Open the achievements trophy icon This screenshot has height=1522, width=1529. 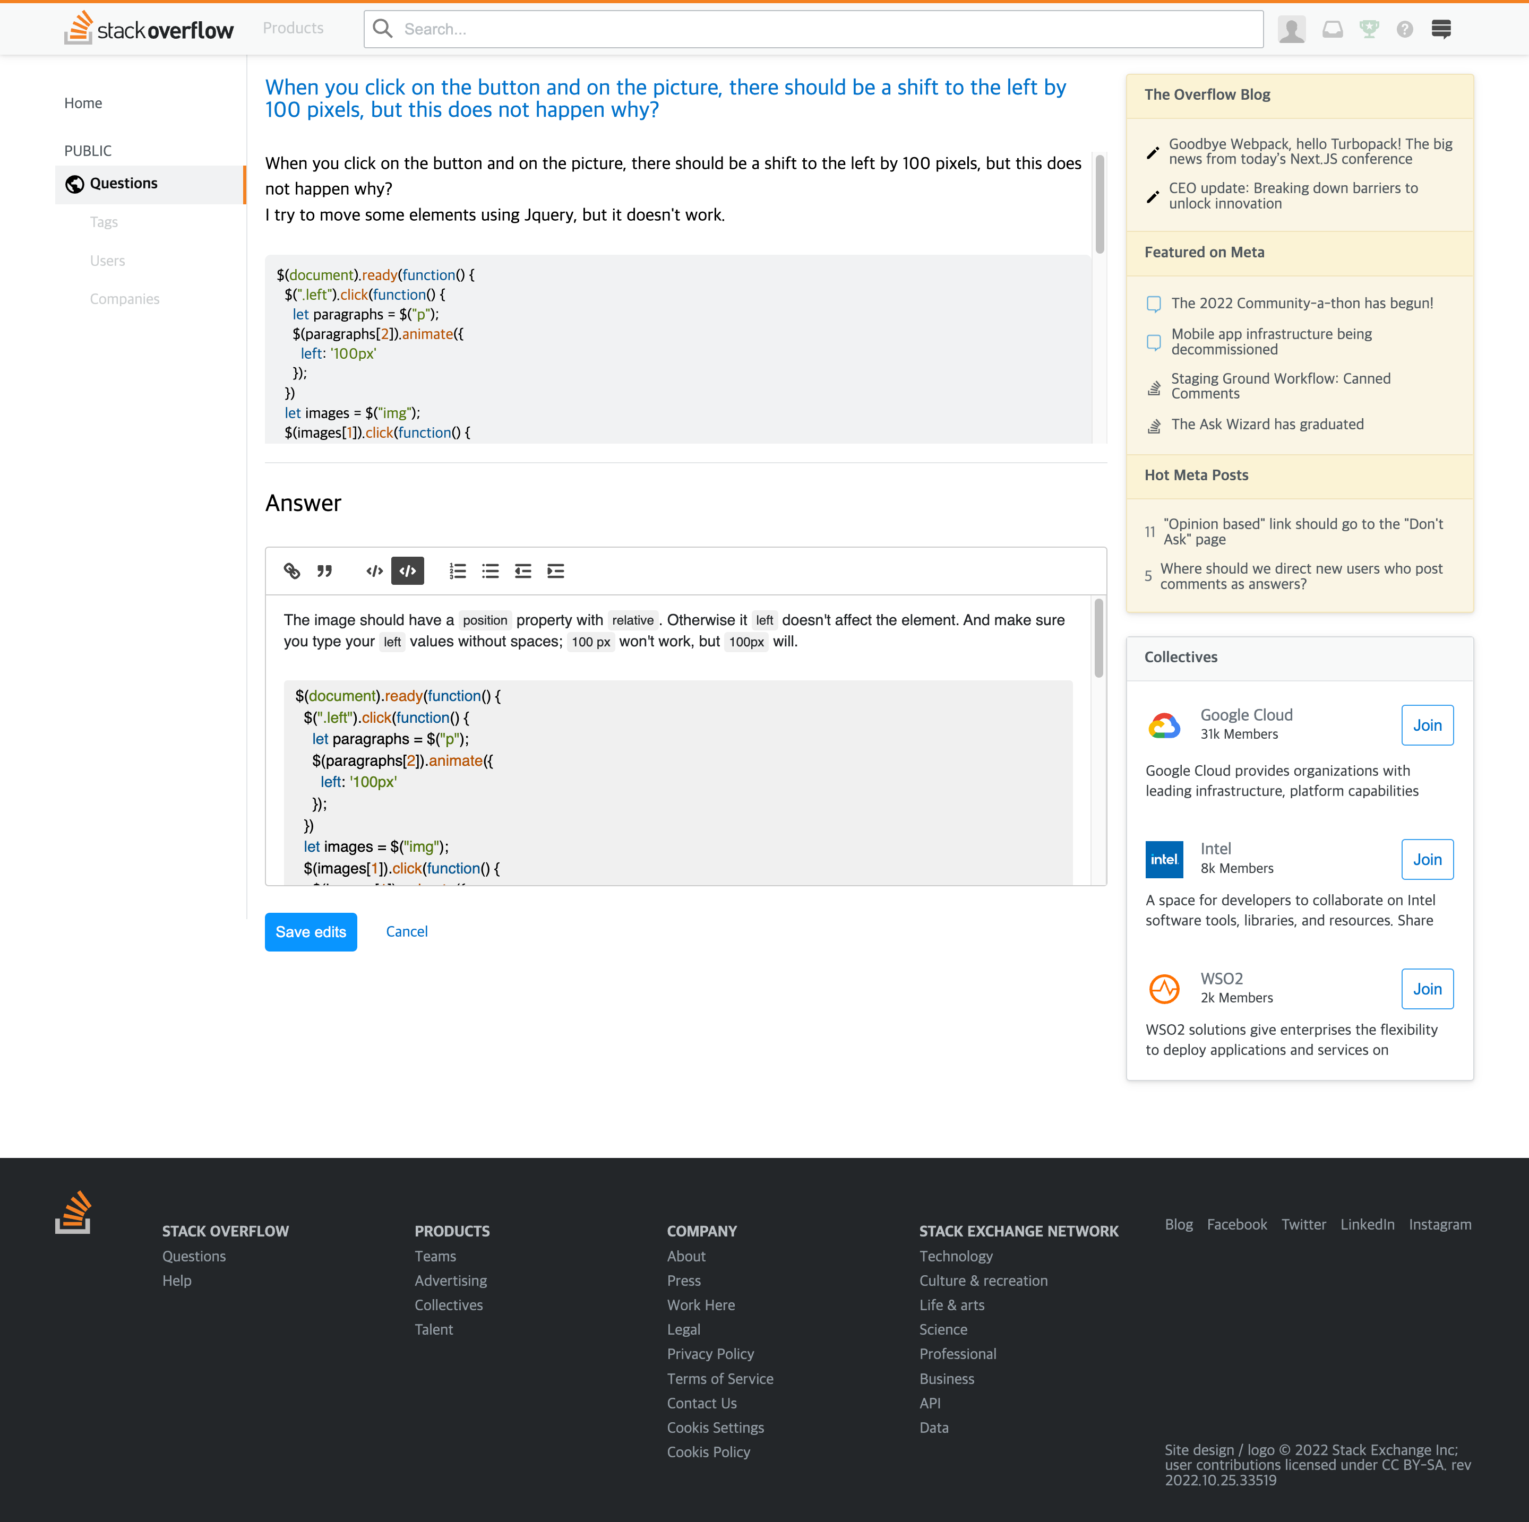[x=1369, y=29]
